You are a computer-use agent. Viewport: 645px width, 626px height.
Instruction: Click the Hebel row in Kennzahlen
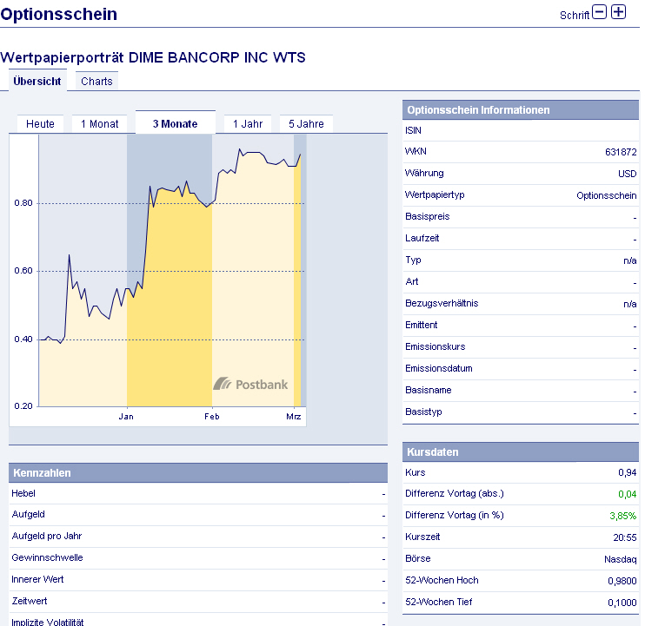[198, 493]
